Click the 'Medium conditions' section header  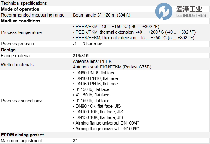click(21, 21)
